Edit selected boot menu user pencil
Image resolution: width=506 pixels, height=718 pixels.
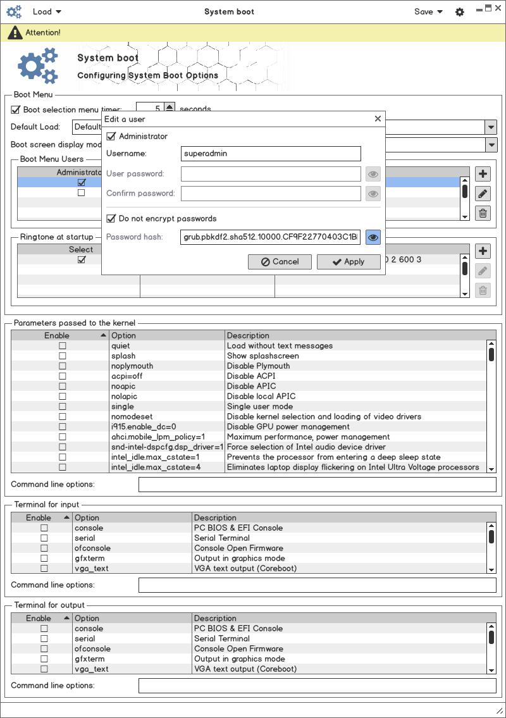click(483, 193)
